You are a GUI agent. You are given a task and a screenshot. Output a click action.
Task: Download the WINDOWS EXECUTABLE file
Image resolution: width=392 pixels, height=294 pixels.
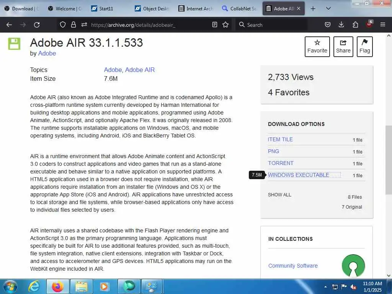[x=299, y=175]
